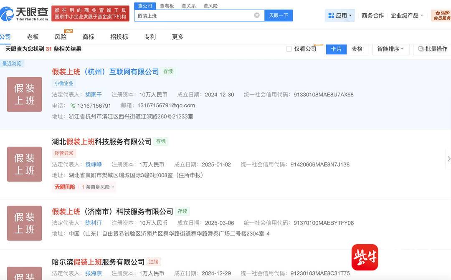Click the red Zi Niu floating icon
The width and height of the screenshot is (451, 280).
(x=365, y=257)
